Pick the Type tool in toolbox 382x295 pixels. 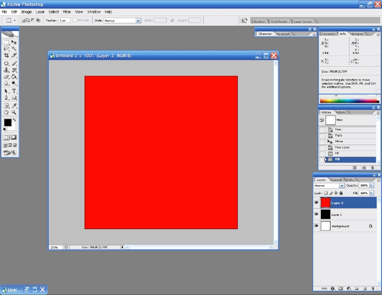[14, 91]
